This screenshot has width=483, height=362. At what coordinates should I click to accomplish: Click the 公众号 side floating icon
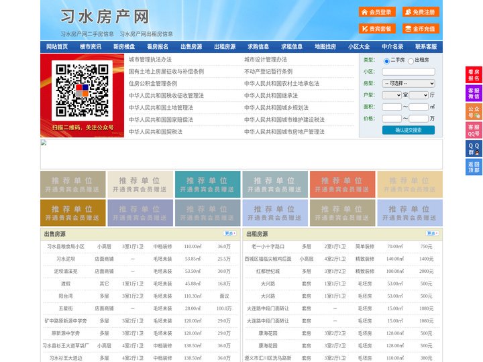tap(474, 112)
